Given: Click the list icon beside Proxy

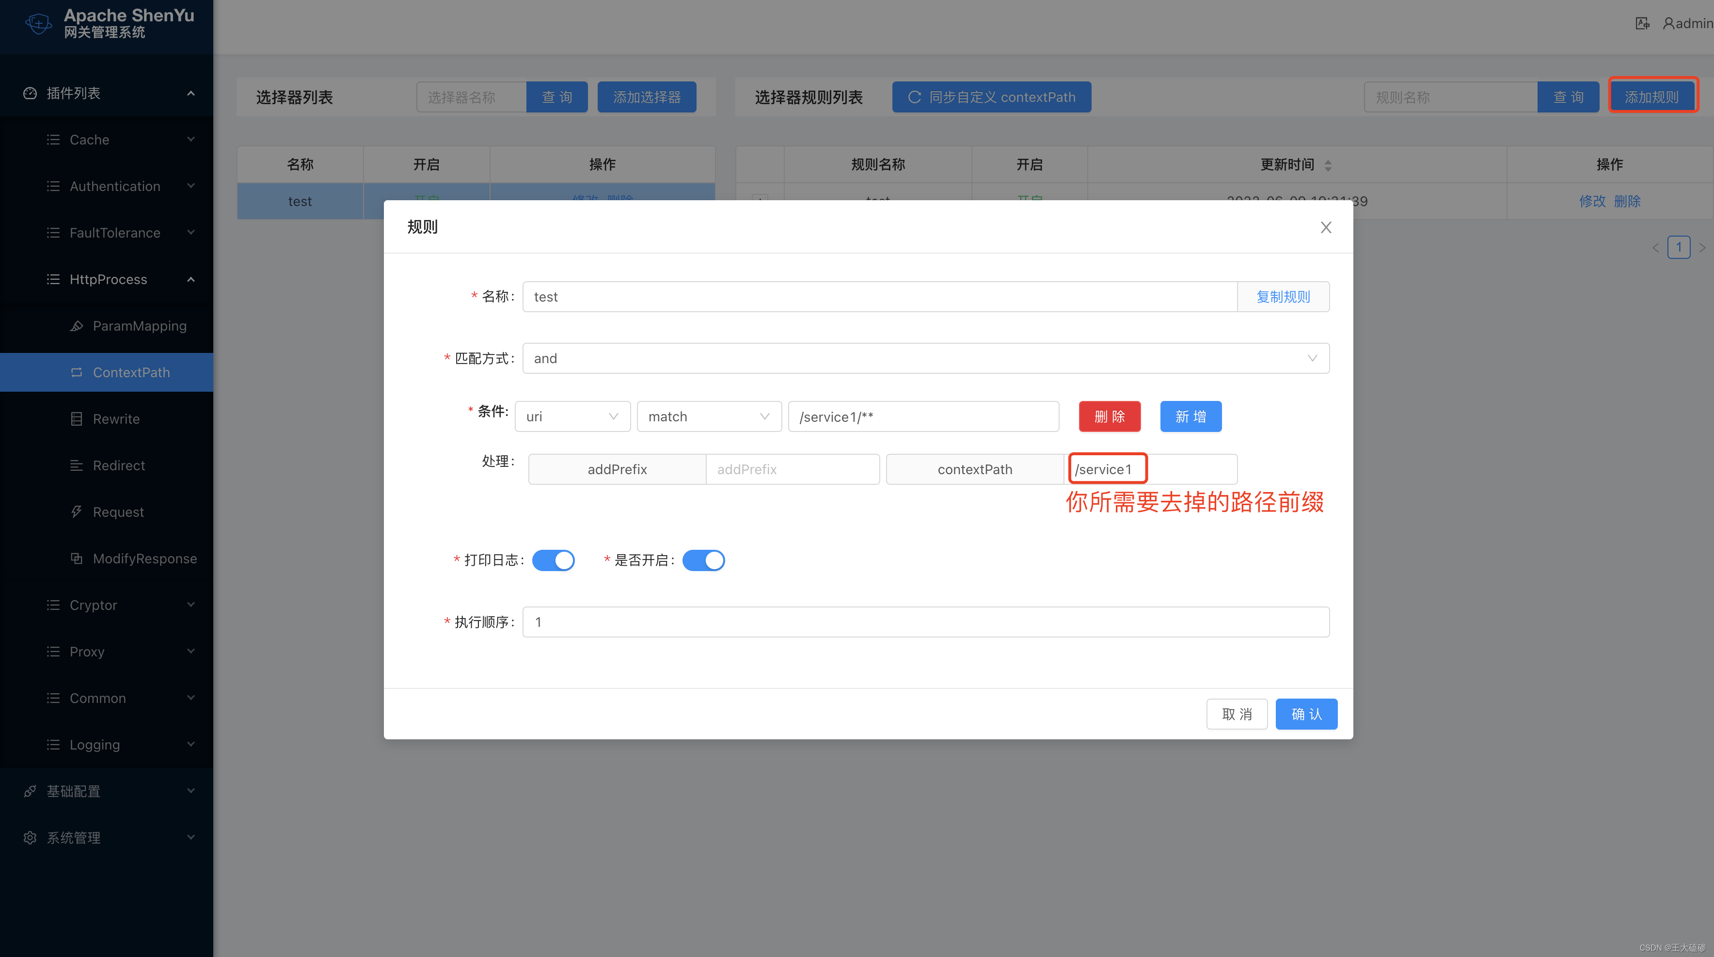Looking at the screenshot, I should click(53, 652).
